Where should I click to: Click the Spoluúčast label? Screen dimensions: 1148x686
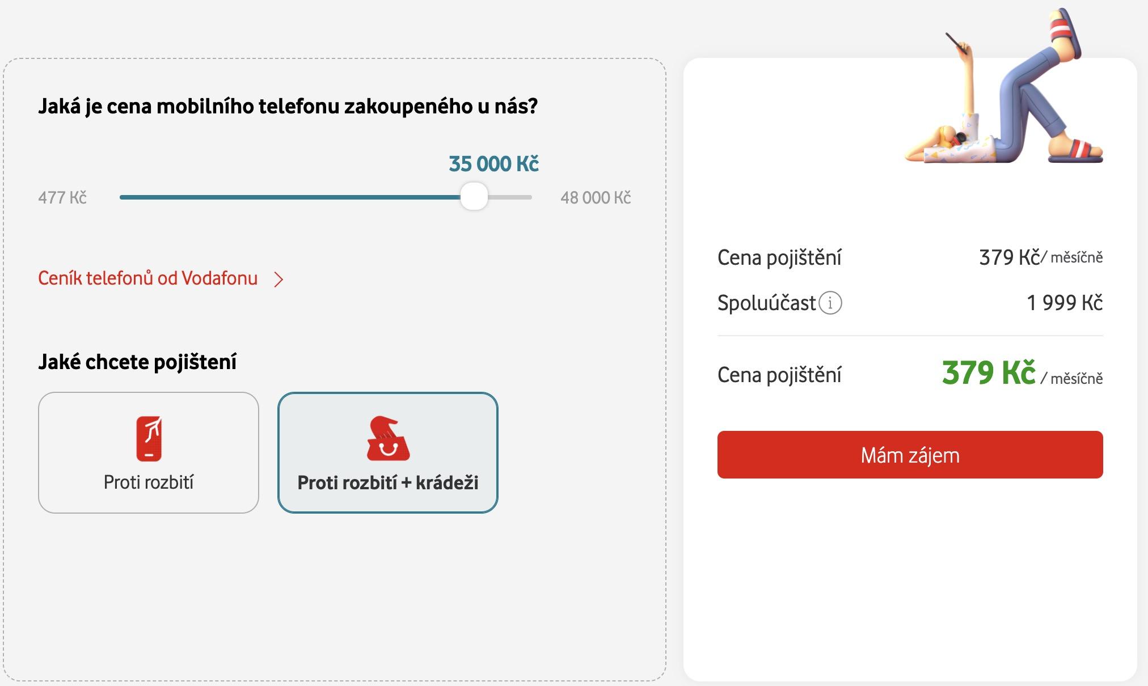(x=766, y=303)
